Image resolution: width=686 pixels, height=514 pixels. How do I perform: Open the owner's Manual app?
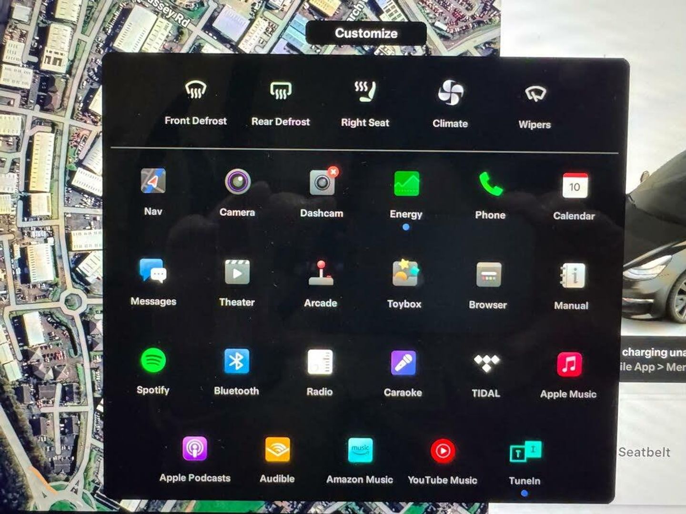pyautogui.click(x=571, y=287)
